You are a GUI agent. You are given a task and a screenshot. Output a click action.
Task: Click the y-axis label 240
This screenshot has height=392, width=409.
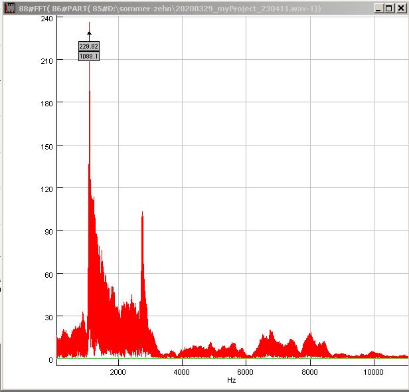[46, 19]
